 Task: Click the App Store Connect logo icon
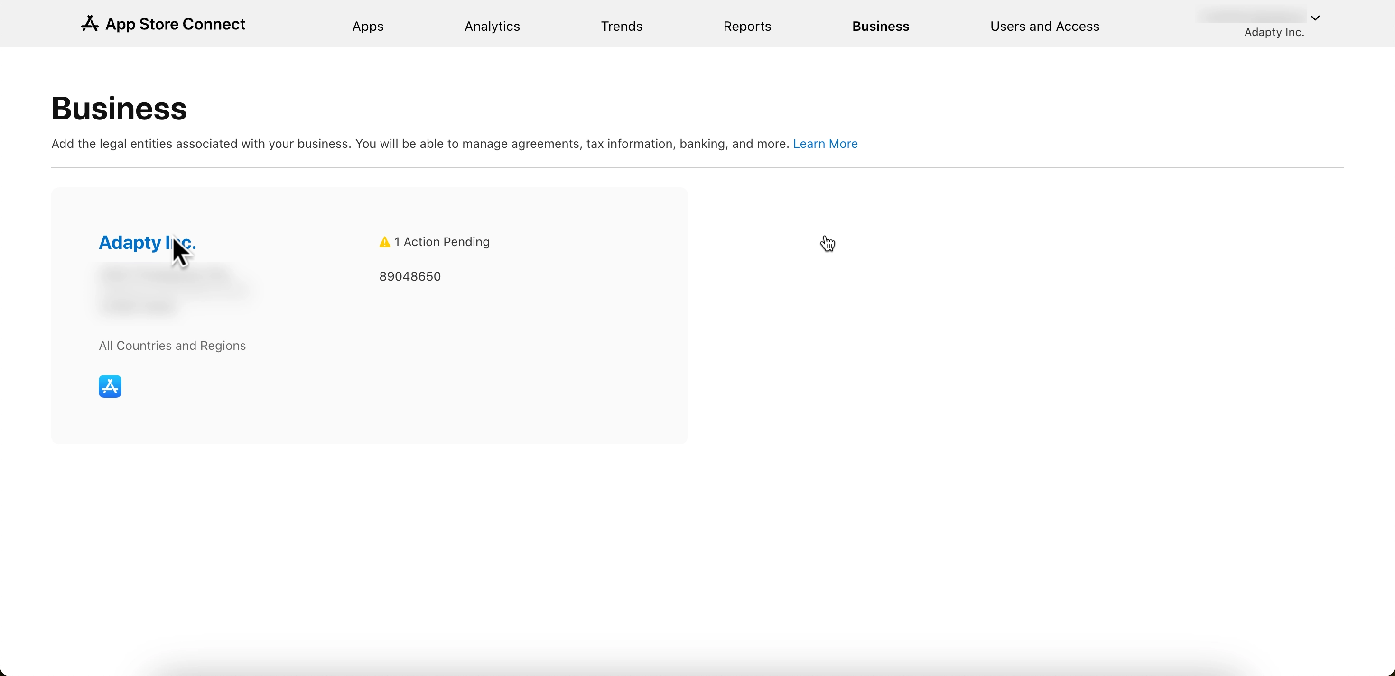[90, 24]
